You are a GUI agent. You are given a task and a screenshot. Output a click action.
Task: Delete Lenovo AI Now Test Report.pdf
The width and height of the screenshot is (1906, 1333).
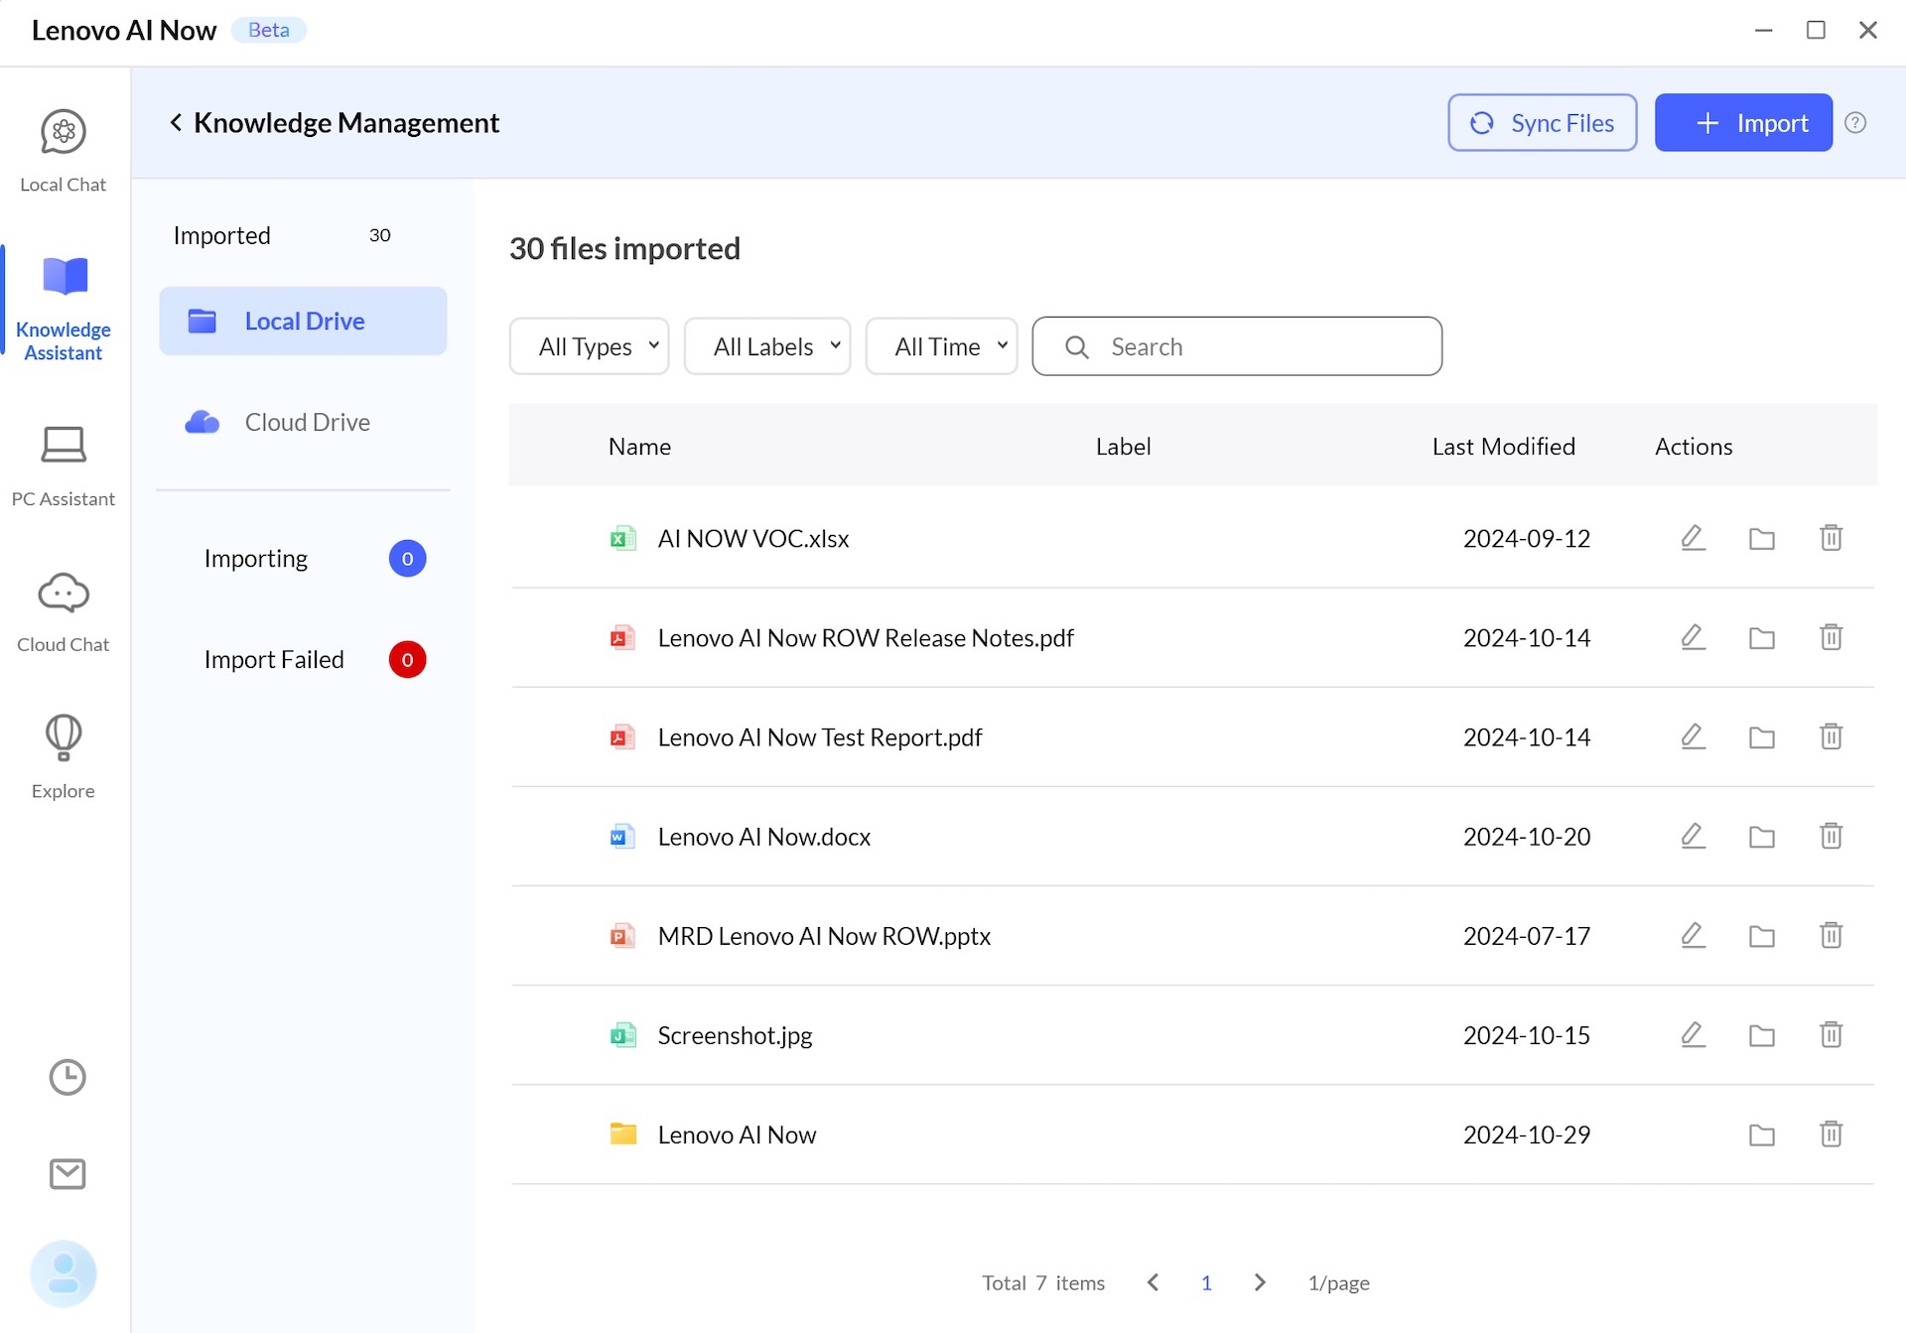pos(1832,735)
